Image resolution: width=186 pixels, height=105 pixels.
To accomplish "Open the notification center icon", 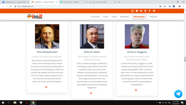I will (x=182, y=103).
